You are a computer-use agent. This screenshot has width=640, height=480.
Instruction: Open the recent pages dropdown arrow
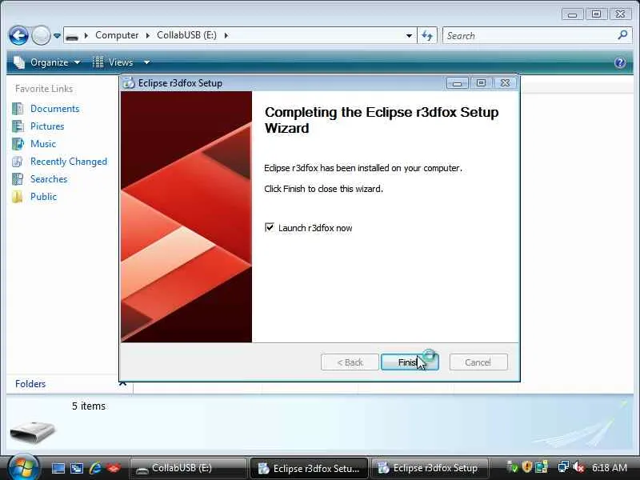click(57, 36)
